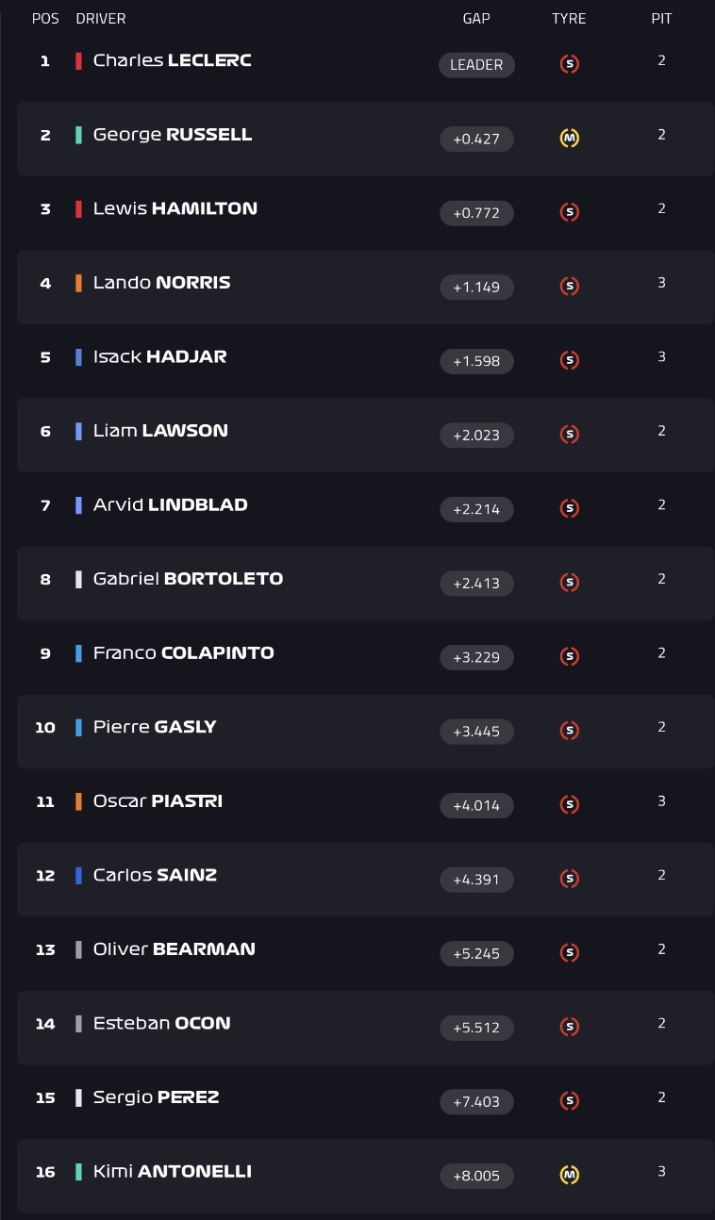Click the DRIVER column header
715x1220 pixels.
pos(101,19)
